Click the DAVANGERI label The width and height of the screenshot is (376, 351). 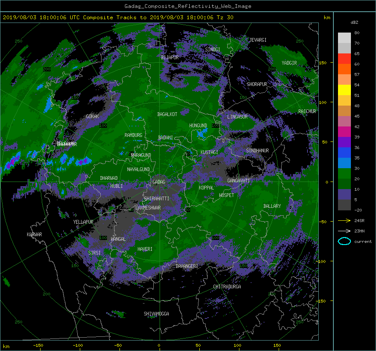coord(187,266)
